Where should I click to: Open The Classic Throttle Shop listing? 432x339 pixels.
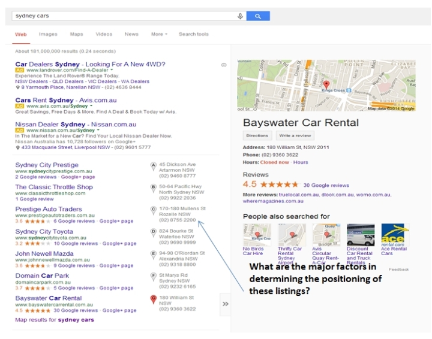coord(54,187)
